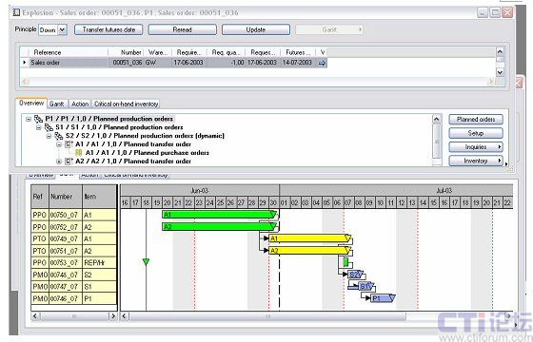Viewport: 533px width, 342px height.
Task: Click the A1 planned purchase orders icon
Action: [x=78, y=153]
